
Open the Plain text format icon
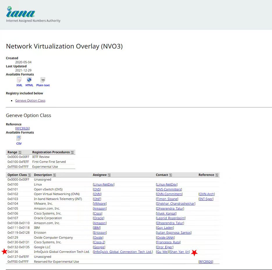pos(43,80)
